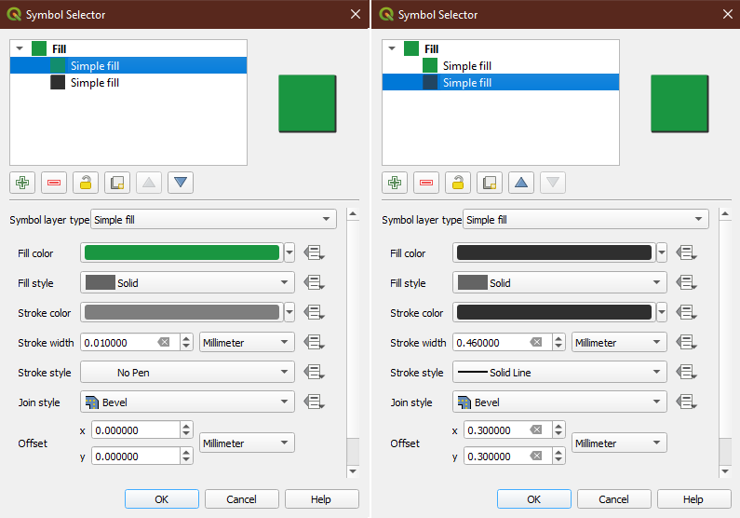Image resolution: width=740 pixels, height=518 pixels.
Task: Open left Symbol layer type dropdown
Action: coord(213,219)
